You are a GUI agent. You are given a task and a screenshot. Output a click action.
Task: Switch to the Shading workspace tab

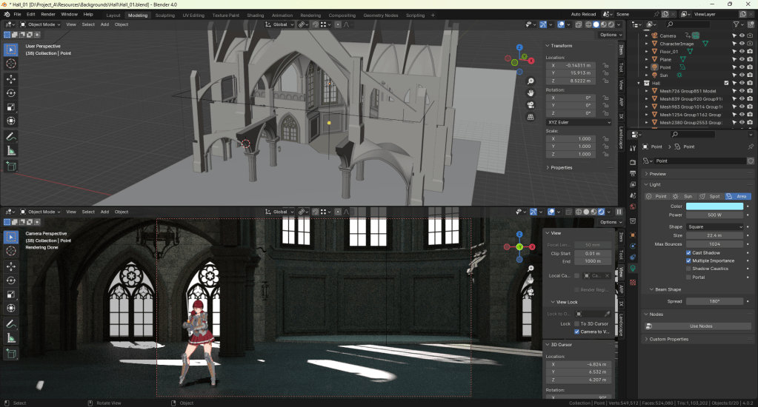[255, 15]
